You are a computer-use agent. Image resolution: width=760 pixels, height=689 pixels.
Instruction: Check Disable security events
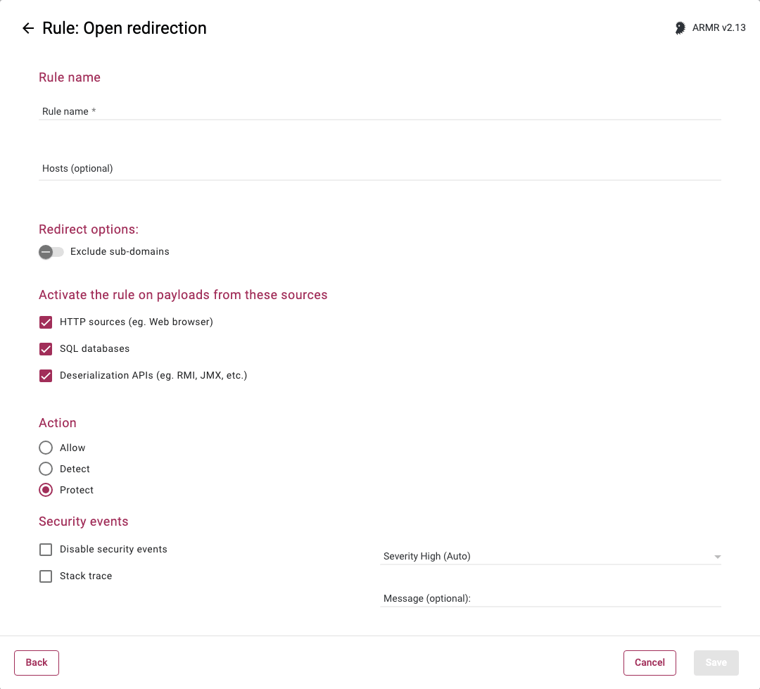[46, 550]
